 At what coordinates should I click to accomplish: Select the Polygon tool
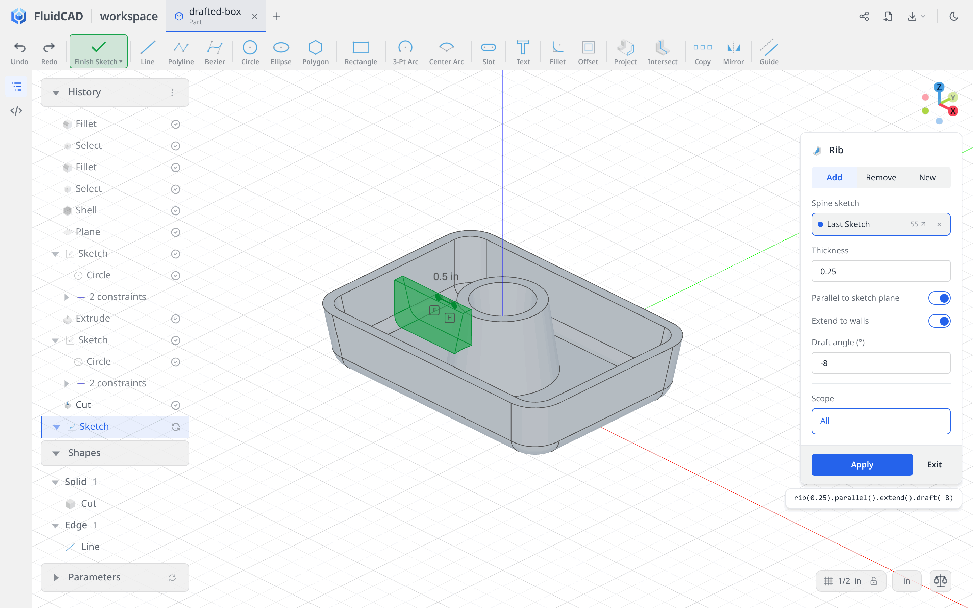[315, 52]
